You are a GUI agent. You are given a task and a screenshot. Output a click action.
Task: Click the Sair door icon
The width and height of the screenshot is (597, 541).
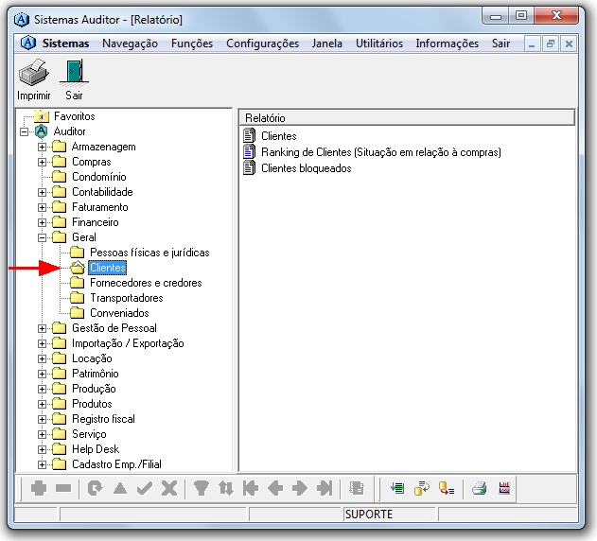[x=74, y=73]
